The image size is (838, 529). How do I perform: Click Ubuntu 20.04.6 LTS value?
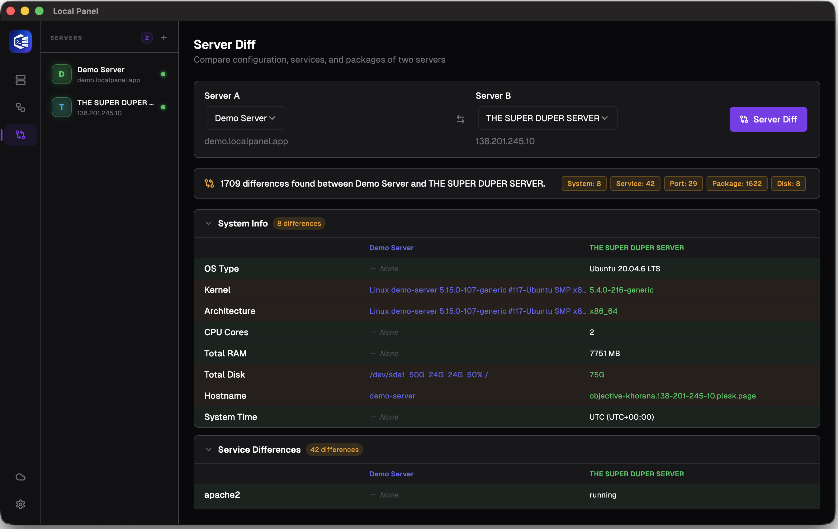(x=624, y=269)
